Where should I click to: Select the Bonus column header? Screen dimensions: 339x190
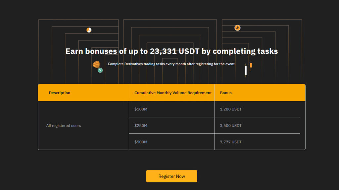[x=226, y=93]
